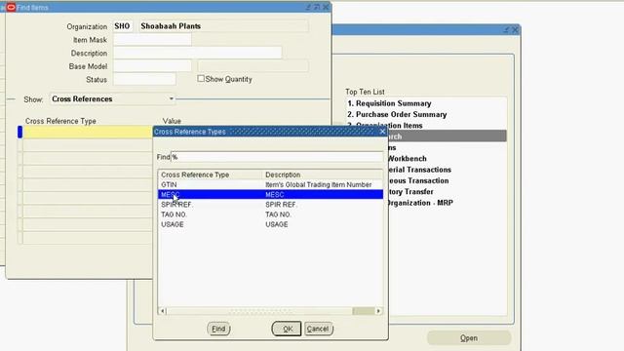The width and height of the screenshot is (624, 351).
Task: Click the Base Model input field
Action: (152, 66)
